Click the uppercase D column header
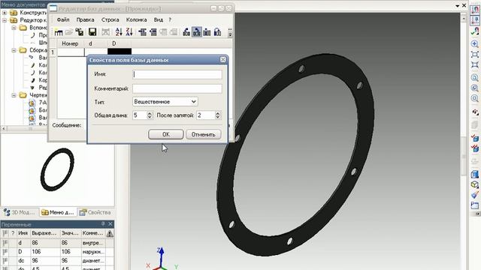Image resolution: width=481 pixels, height=270 pixels. point(119,43)
